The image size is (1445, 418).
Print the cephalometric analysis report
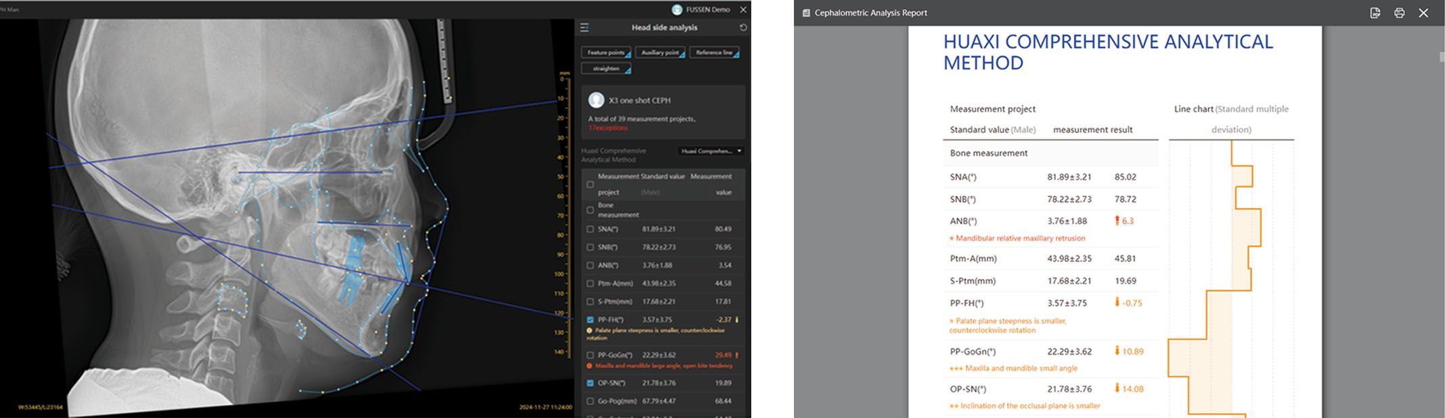click(1399, 13)
